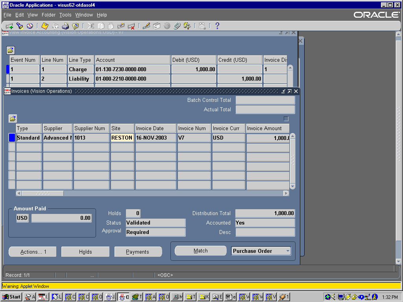This screenshot has height=302, width=403.
Task: Click the Cut scissors toolbar icon
Action: click(x=91, y=26)
